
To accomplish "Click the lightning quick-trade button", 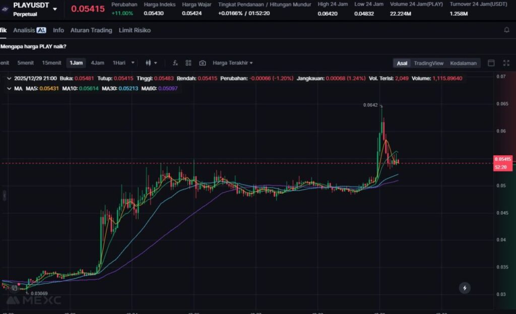I will click(x=465, y=288).
